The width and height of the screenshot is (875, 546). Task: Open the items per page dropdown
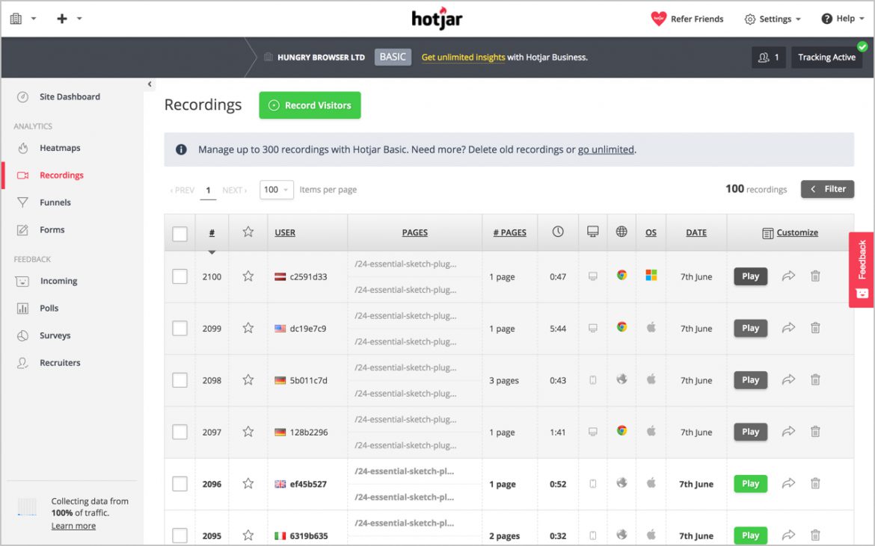click(276, 190)
